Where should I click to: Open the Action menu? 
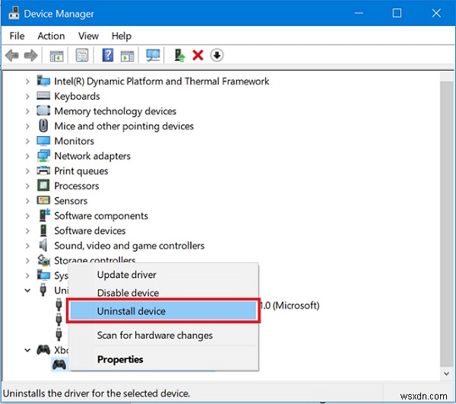point(51,36)
